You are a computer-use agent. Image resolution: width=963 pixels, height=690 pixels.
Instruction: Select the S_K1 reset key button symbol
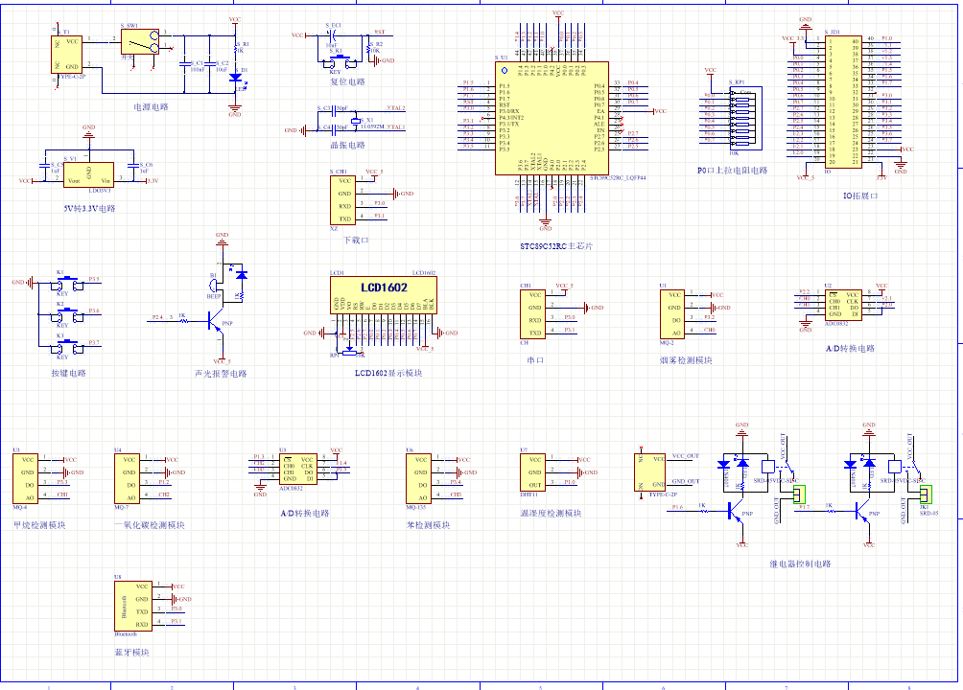click(x=338, y=63)
